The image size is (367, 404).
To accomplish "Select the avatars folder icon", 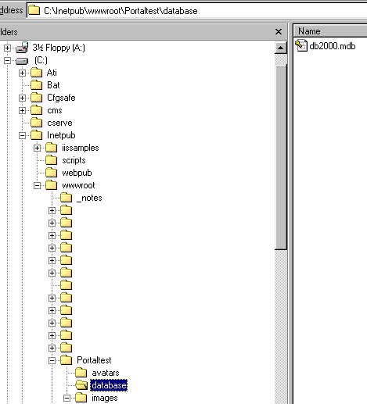I will [81, 373].
